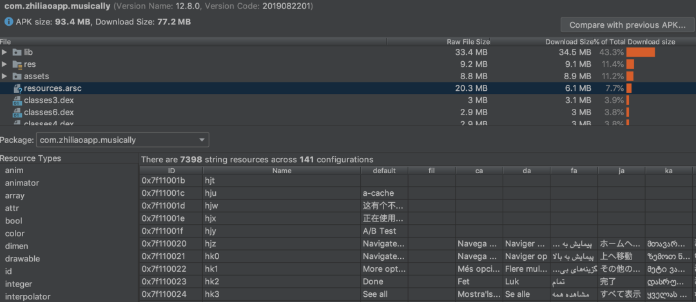Click the 43.3% download share bar
696x302 pixels.
point(641,52)
